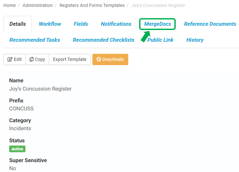Open the Reference Documents tab
Image resolution: width=239 pixels, height=172 pixels.
point(210,24)
